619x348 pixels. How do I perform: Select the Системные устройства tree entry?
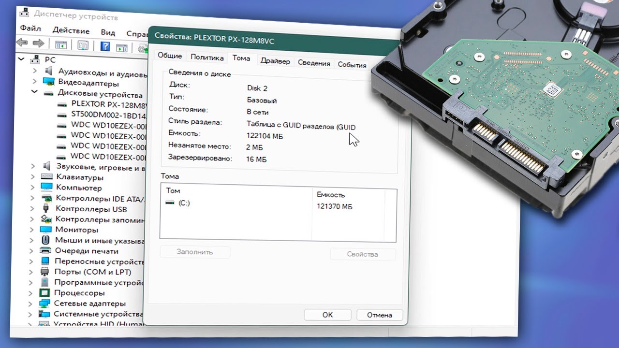(98, 314)
